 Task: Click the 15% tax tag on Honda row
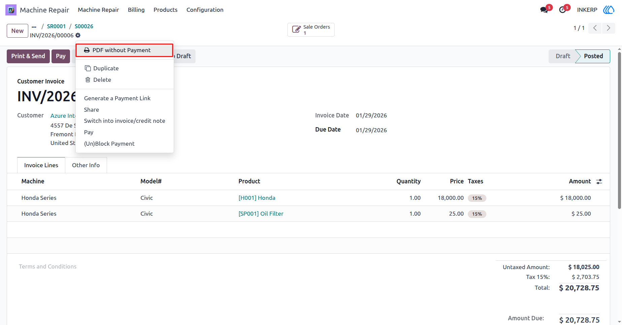click(477, 198)
